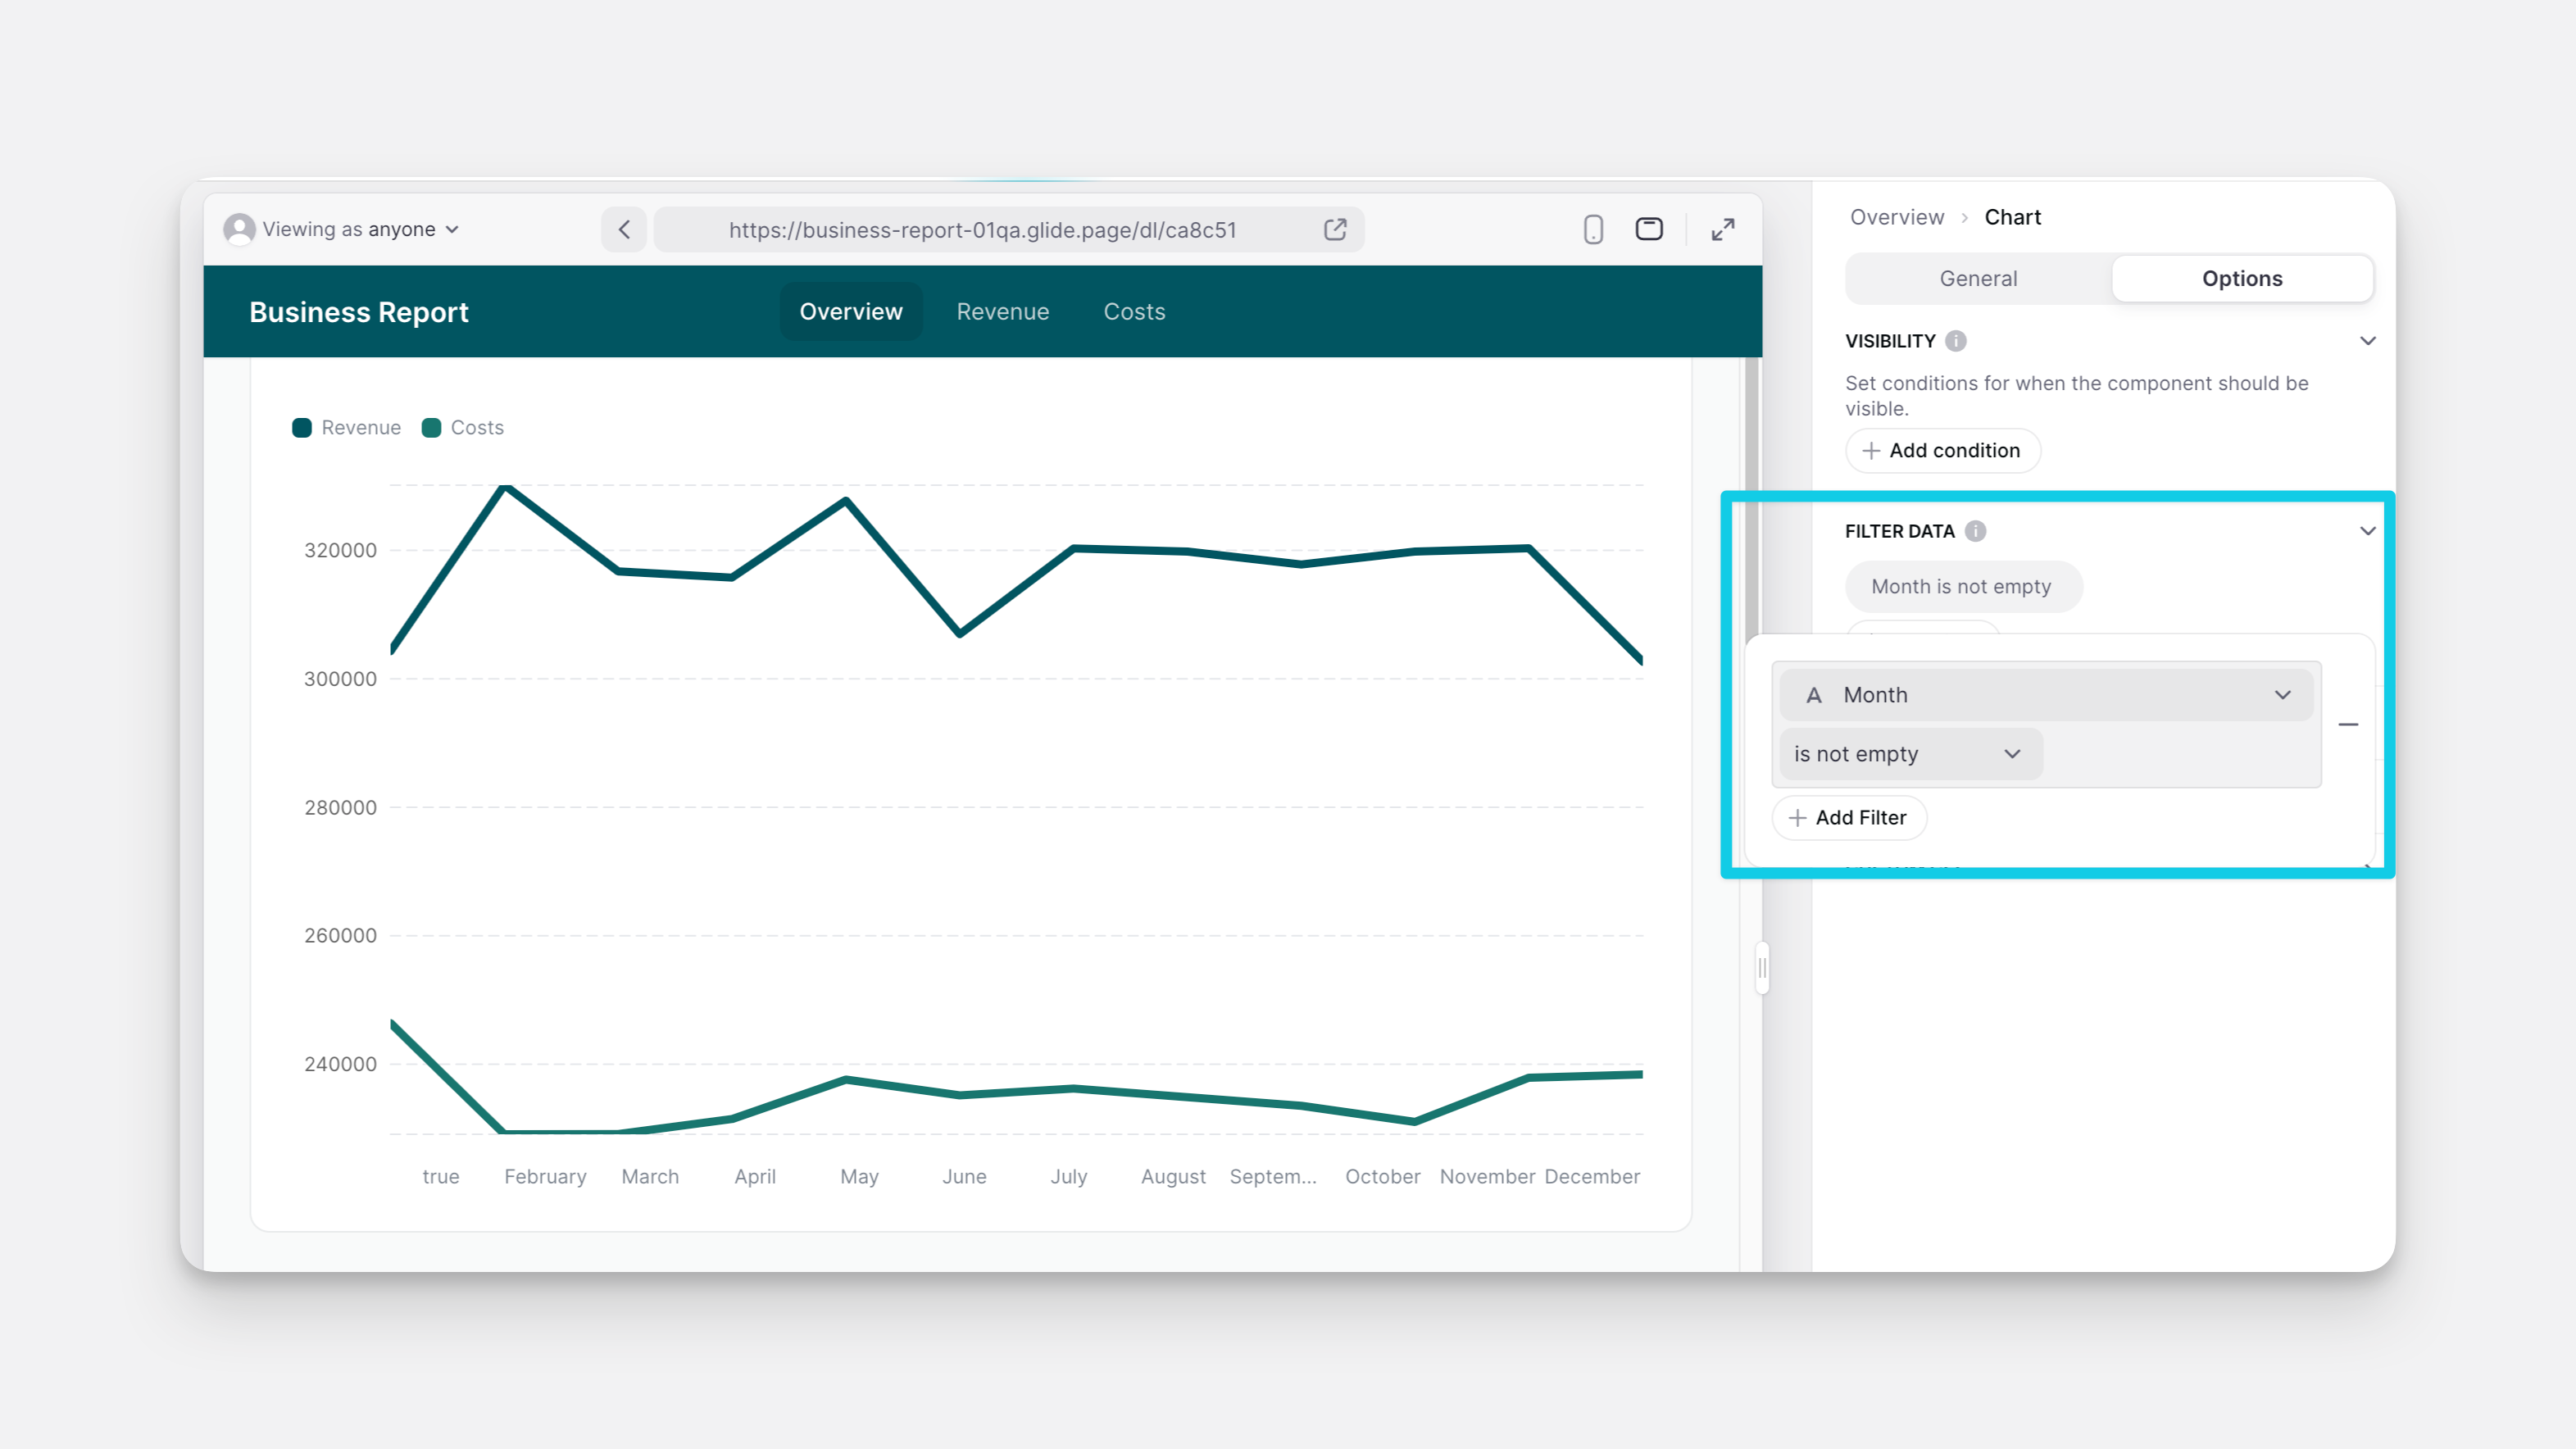The width and height of the screenshot is (2576, 1449).
Task: Switch to desktop preview mode
Action: (1648, 229)
